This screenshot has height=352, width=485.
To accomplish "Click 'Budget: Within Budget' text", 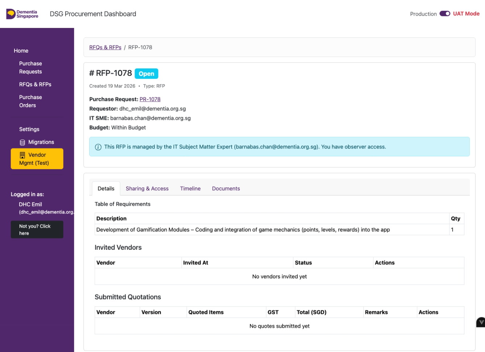I will tap(118, 128).
